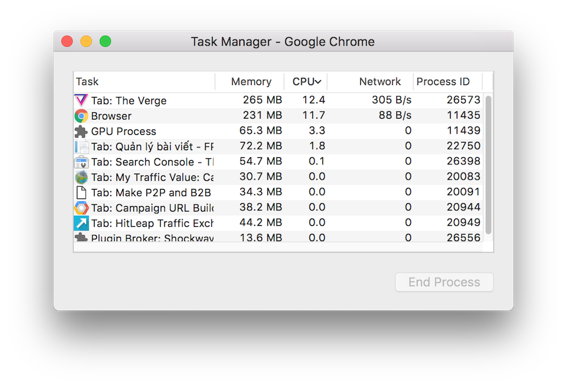Click the End Process button
567x387 pixels.
444,282
